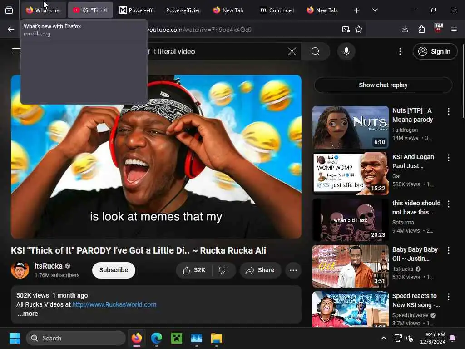The height and width of the screenshot is (349, 465).
Task: Open itsRucka channel avatar
Action: 20,270
